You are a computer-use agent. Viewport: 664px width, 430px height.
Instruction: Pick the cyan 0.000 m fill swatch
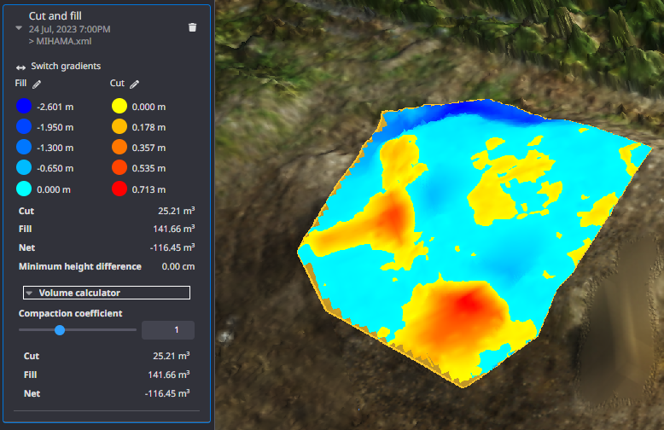(24, 189)
